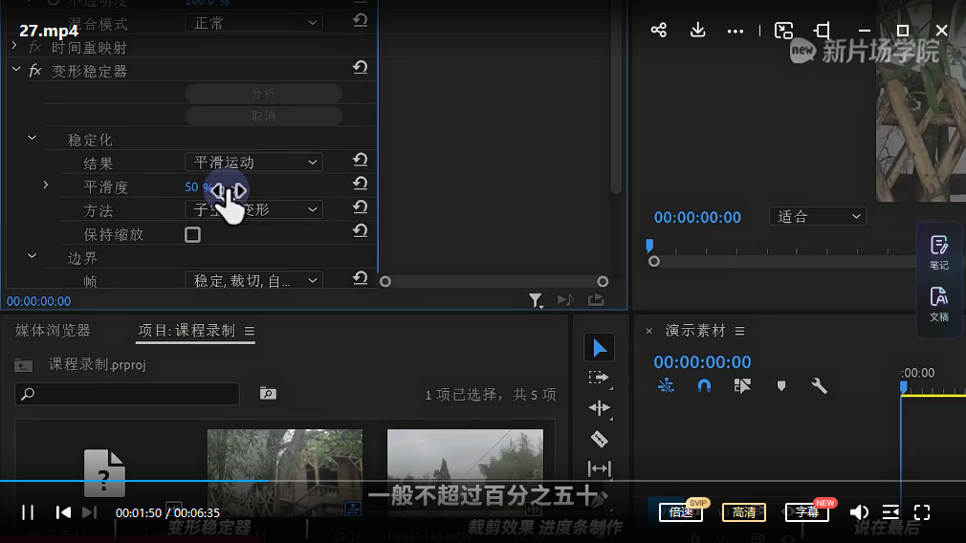Image resolution: width=966 pixels, height=543 pixels.
Task: Click the 取消 button
Action: (264, 116)
